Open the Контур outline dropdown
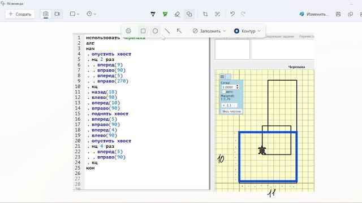Screen dimensions: 362x203 coord(247,31)
